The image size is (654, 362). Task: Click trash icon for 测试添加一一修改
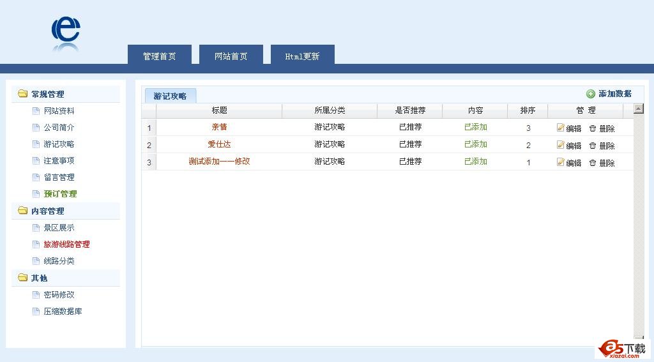pos(592,163)
